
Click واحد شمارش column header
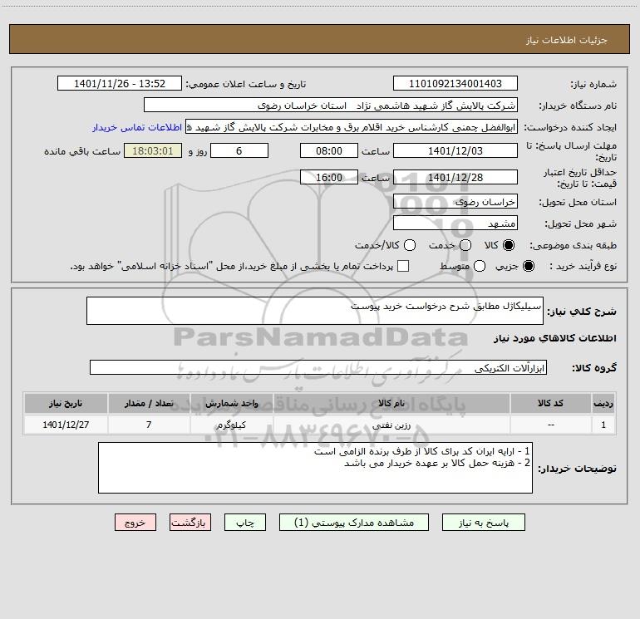click(231, 403)
